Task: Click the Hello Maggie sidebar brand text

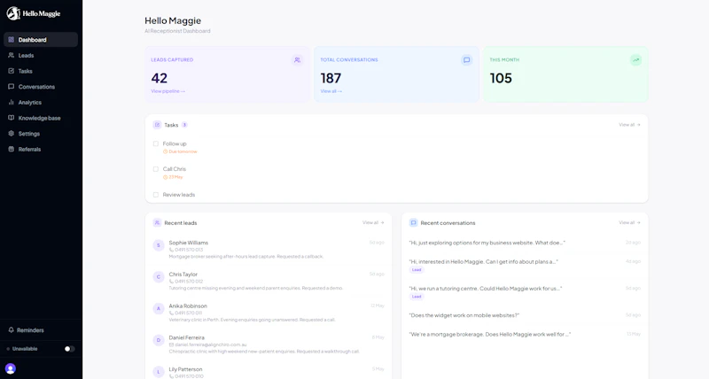Action: [42, 13]
